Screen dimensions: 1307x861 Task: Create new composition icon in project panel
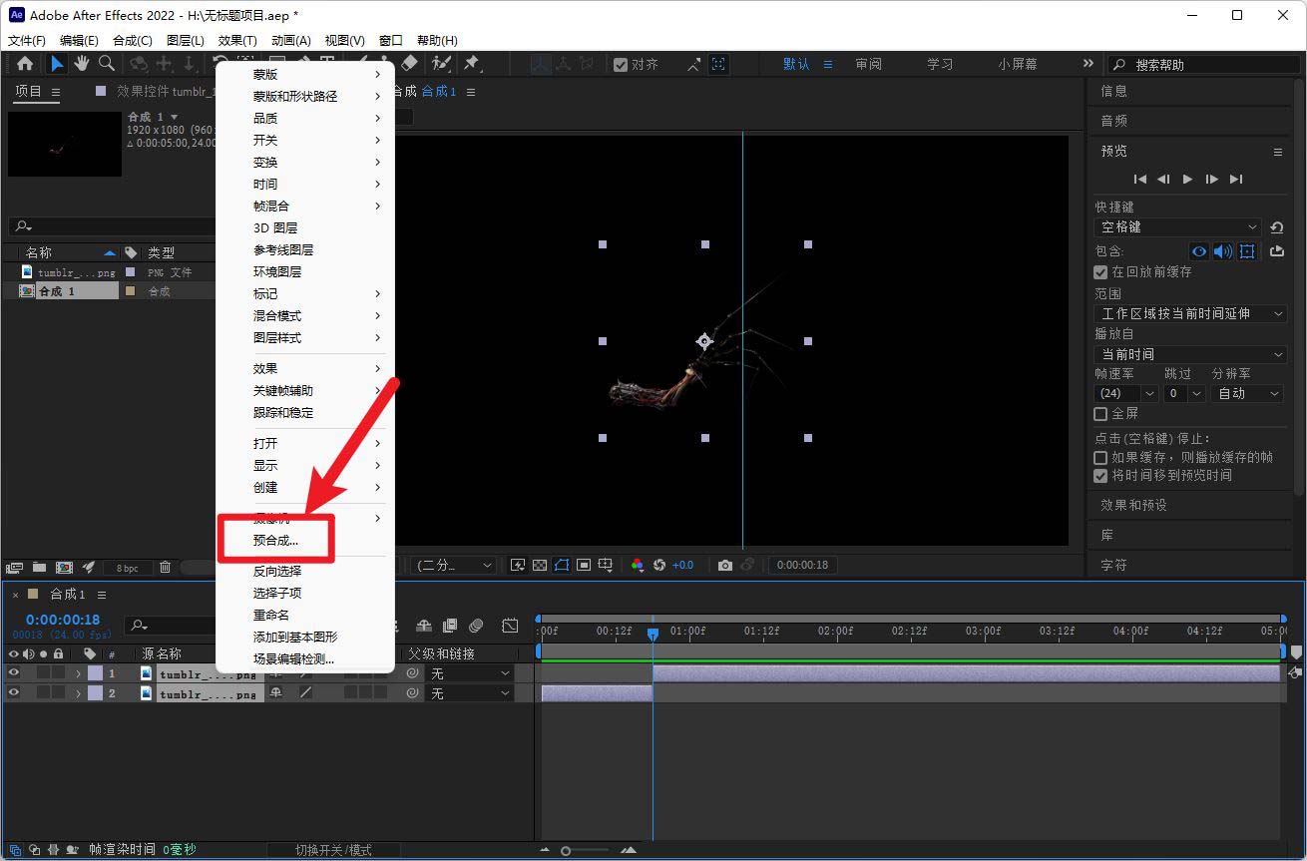coord(64,567)
